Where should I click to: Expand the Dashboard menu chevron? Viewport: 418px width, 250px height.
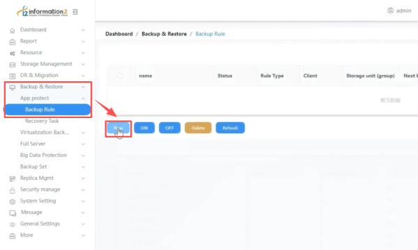83,30
